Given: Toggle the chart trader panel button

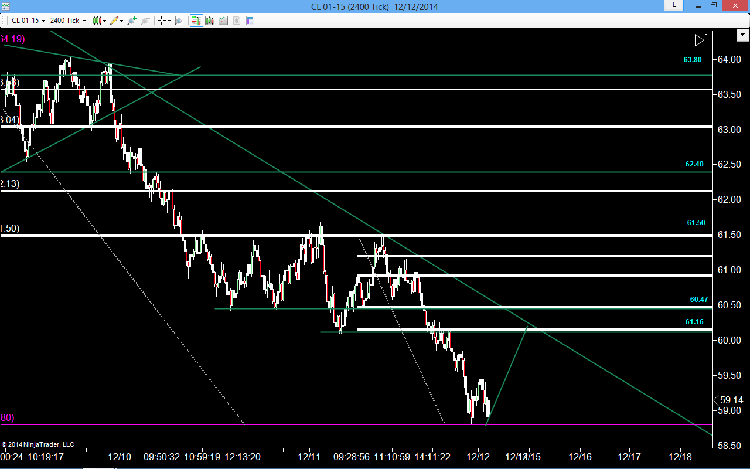Looking at the screenshot, I should 196,21.
